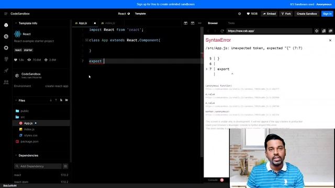Open index.js in the file tree
The height and width of the screenshot is (188, 335).
(x=41, y=130)
